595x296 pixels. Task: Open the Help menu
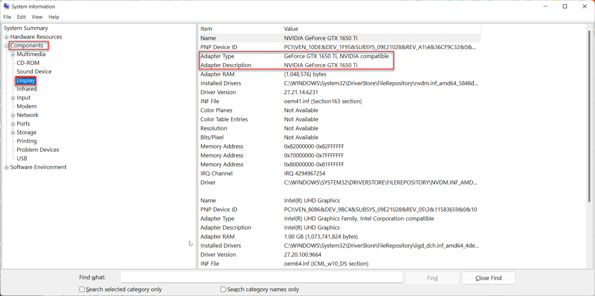[x=54, y=17]
